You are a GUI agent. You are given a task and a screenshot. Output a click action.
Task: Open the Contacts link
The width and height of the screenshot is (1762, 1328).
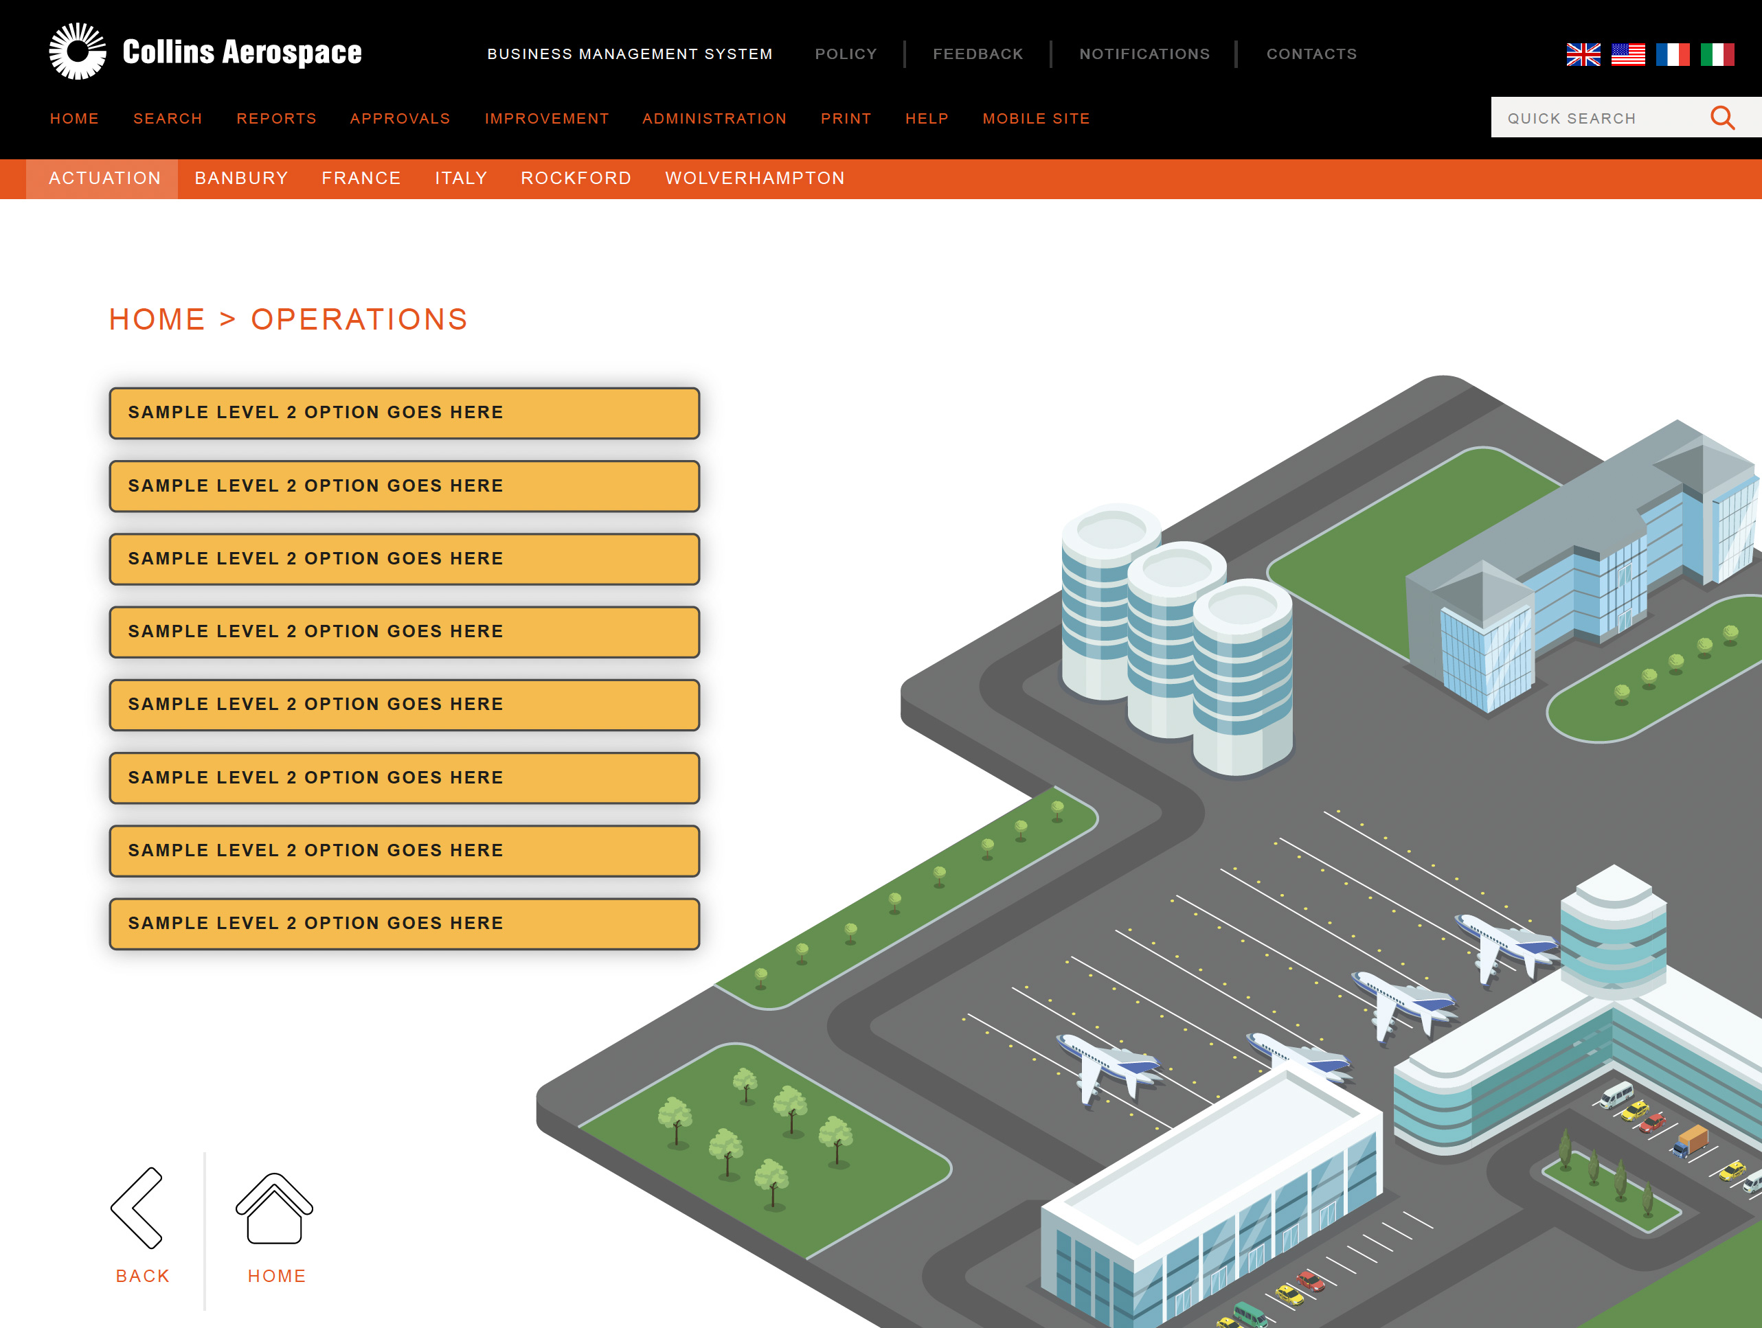1311,54
